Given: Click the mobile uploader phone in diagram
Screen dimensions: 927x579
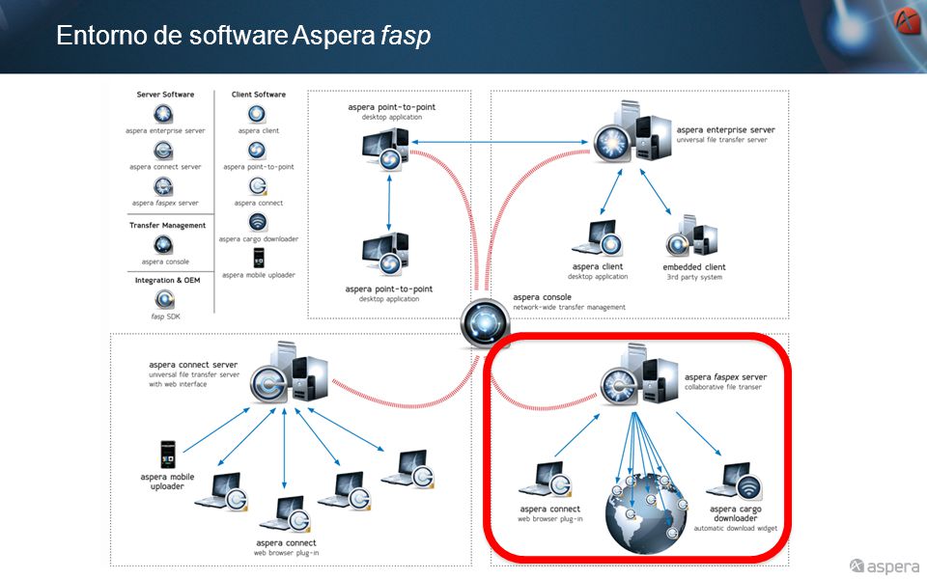Looking at the screenshot, I should pyautogui.click(x=168, y=455).
